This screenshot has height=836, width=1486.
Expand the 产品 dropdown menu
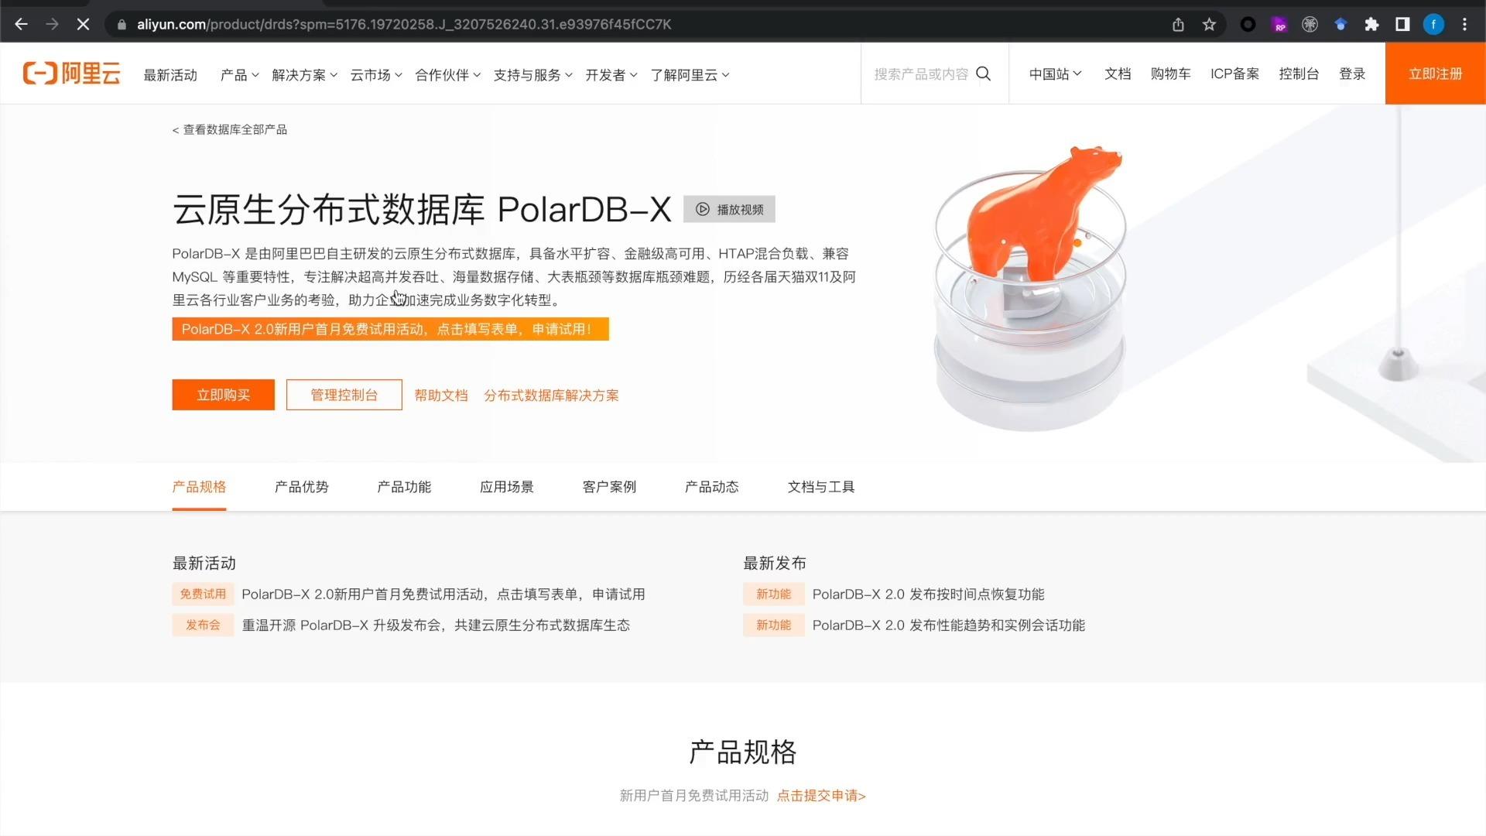tap(239, 75)
